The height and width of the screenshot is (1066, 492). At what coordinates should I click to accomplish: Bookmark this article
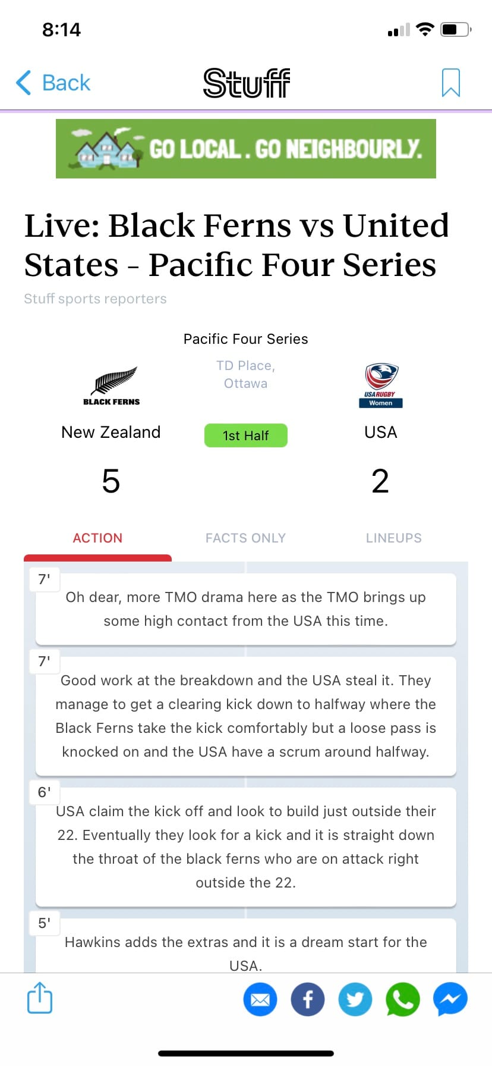pyautogui.click(x=450, y=83)
